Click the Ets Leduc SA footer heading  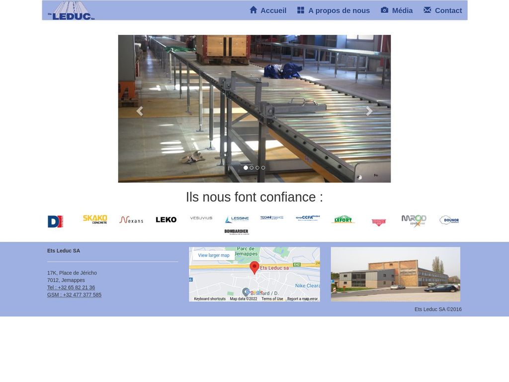pos(64,251)
